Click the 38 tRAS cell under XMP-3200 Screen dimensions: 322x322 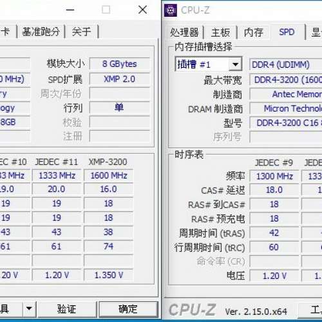tap(109, 232)
